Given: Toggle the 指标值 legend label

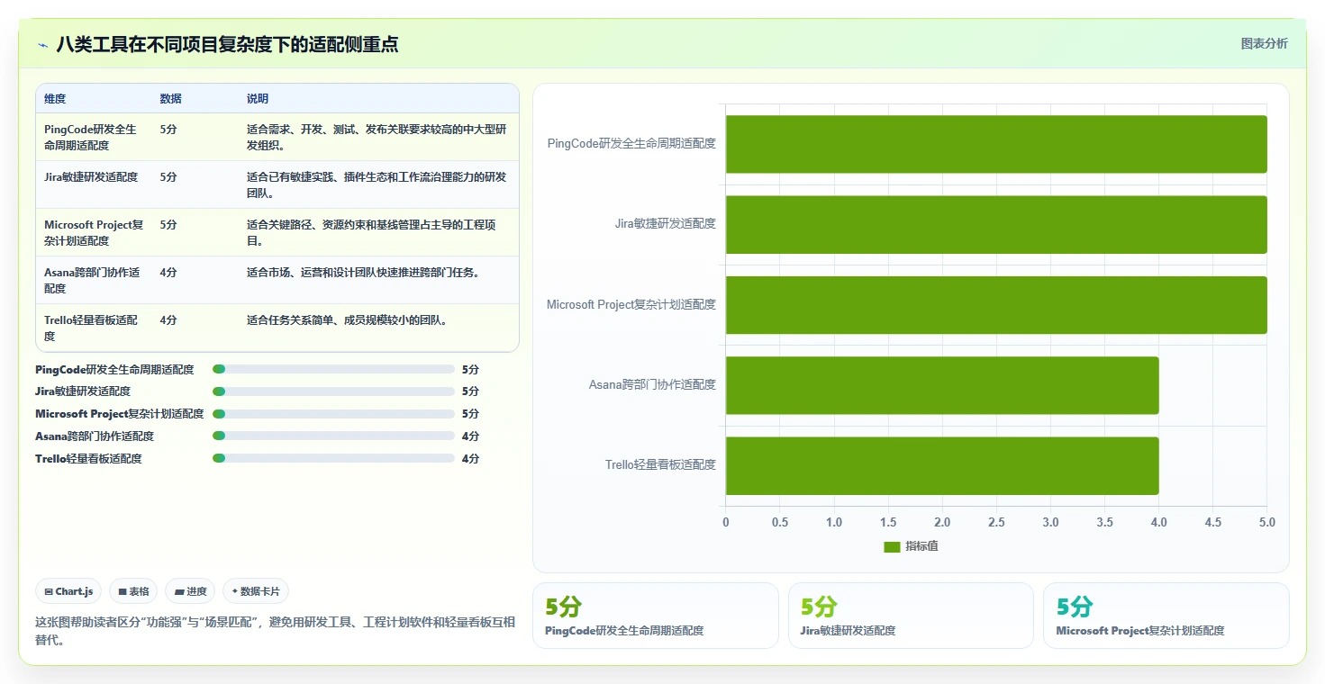Looking at the screenshot, I should tap(921, 546).
